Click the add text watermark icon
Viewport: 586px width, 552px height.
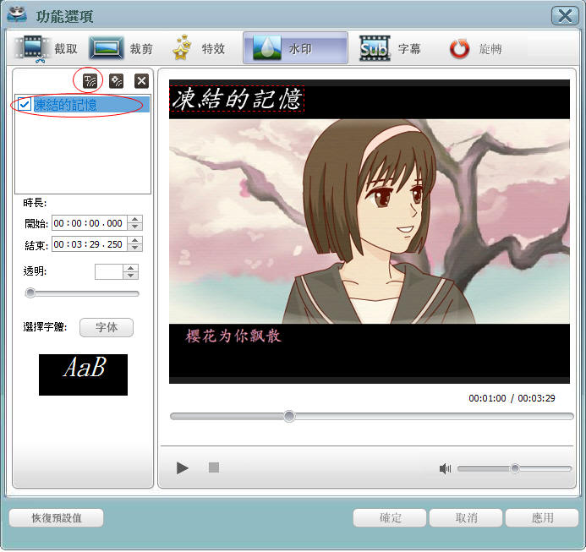pyautogui.click(x=89, y=81)
